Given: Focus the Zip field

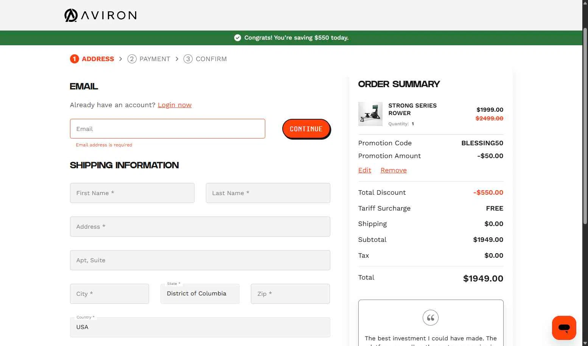Looking at the screenshot, I should [290, 294].
